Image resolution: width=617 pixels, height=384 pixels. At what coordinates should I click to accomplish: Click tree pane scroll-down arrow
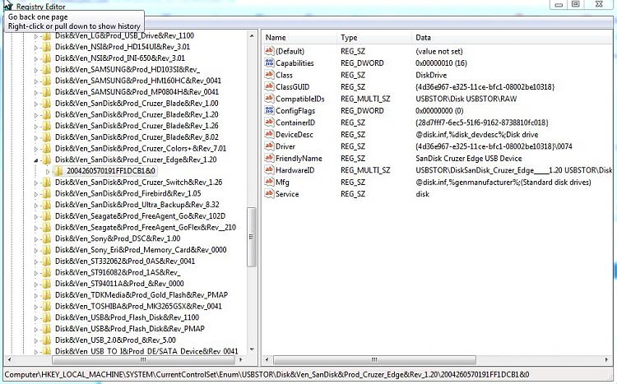coord(252,349)
